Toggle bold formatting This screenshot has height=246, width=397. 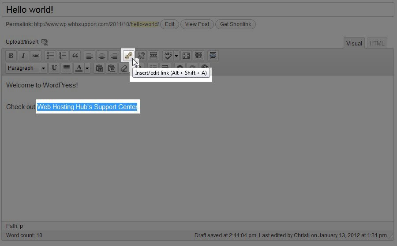tap(11, 56)
